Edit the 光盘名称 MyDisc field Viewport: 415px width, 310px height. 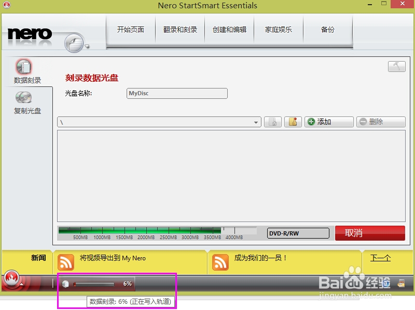[x=177, y=94]
